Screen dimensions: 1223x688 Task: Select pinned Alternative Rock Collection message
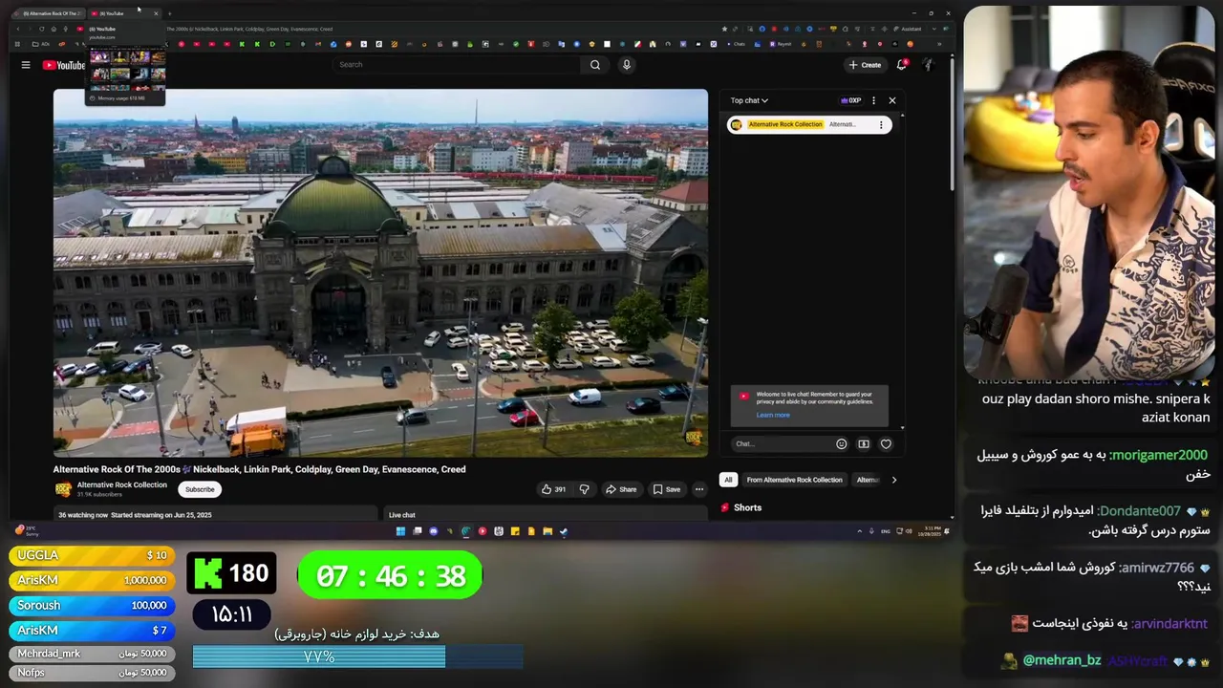tap(808, 125)
